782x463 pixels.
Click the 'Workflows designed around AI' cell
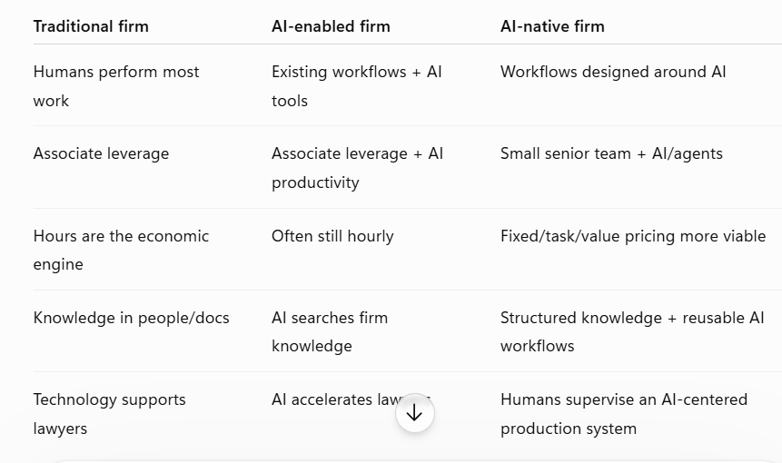[x=613, y=72]
